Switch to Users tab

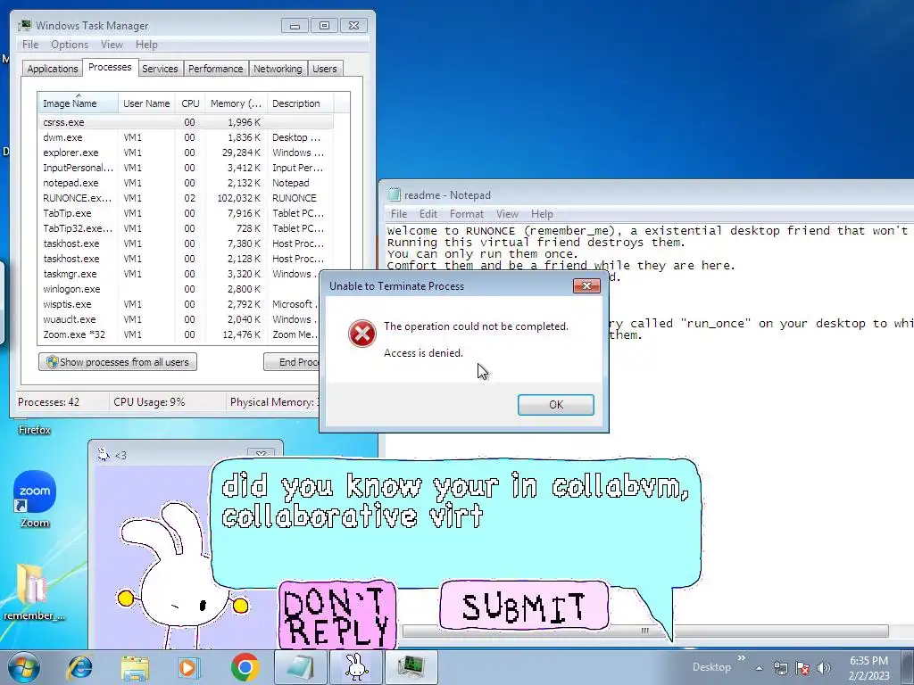point(324,69)
